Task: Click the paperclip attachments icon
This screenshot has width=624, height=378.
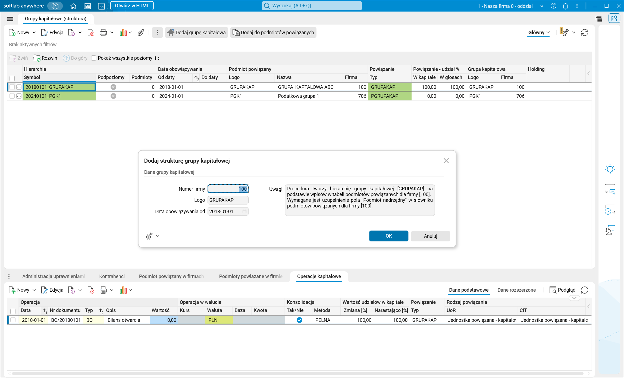Action: [140, 33]
